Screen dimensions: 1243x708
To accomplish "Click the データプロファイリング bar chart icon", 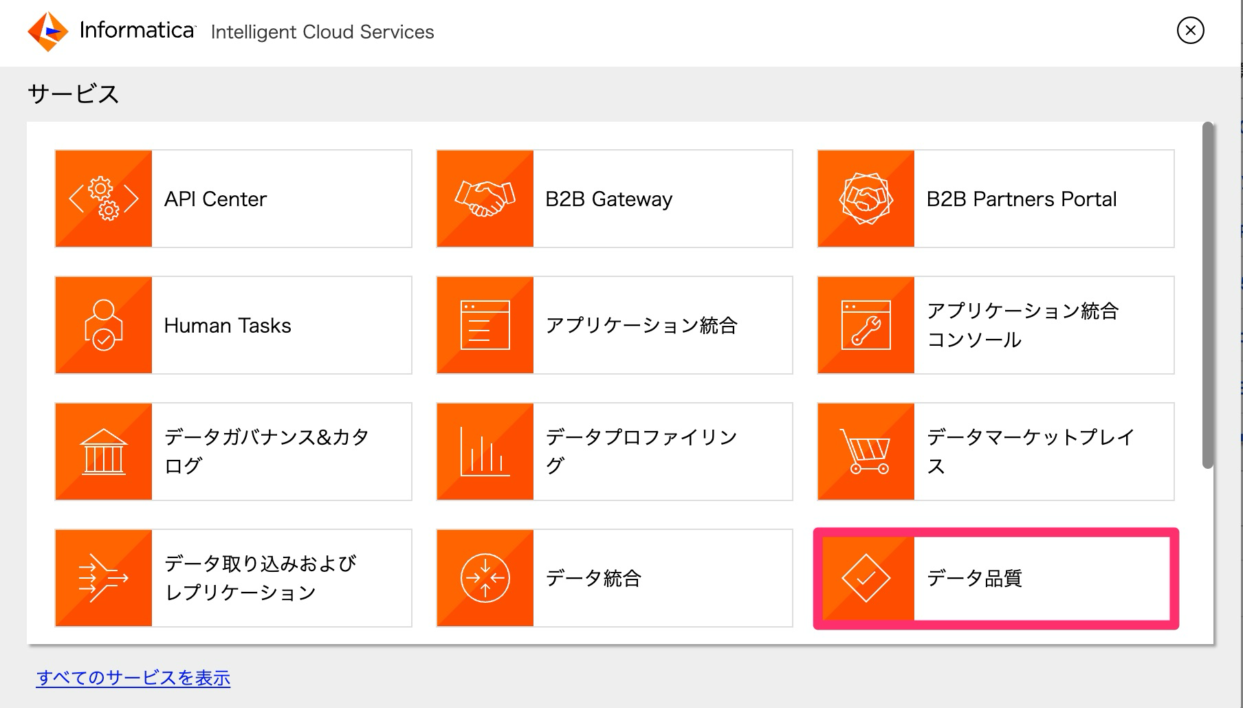I will [x=485, y=452].
